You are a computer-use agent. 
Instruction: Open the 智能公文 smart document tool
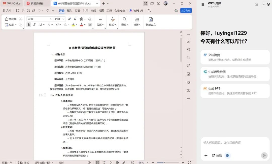[x=151, y=21]
